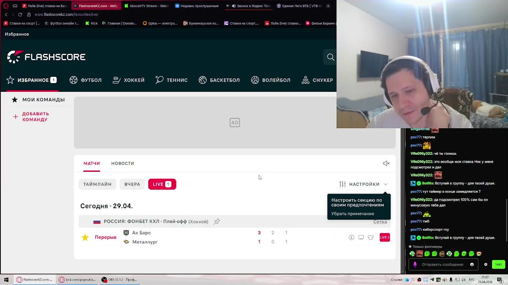Toggle the sound mute speaker icon
The image size is (508, 285).
point(386,163)
